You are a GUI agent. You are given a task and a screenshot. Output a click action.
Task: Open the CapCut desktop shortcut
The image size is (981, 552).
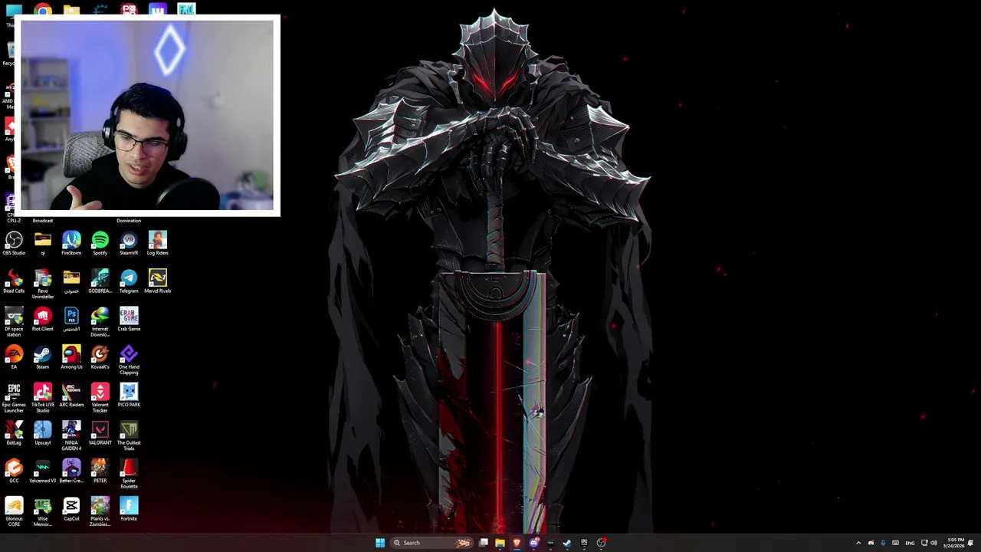[71, 508]
